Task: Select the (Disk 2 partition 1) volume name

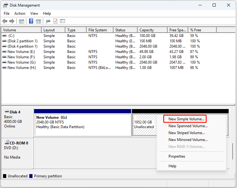Action: (23, 41)
